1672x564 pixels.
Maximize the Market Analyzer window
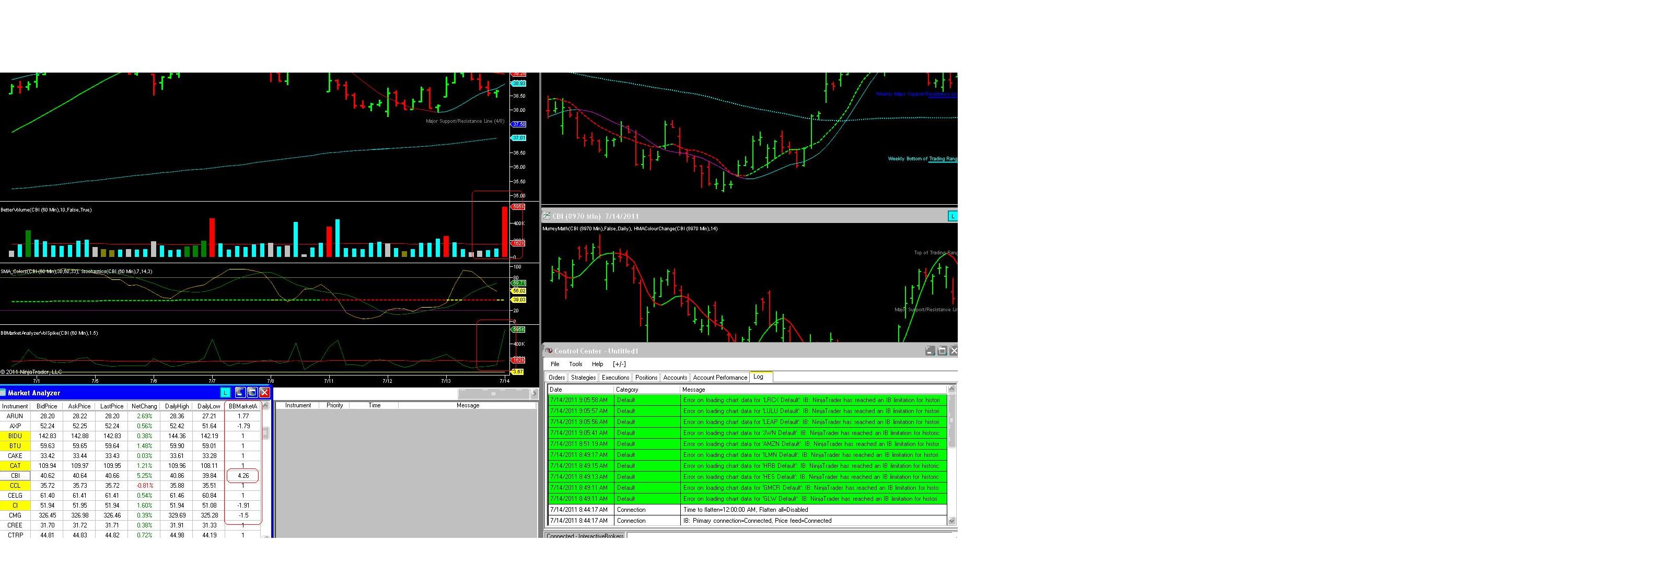tap(252, 393)
